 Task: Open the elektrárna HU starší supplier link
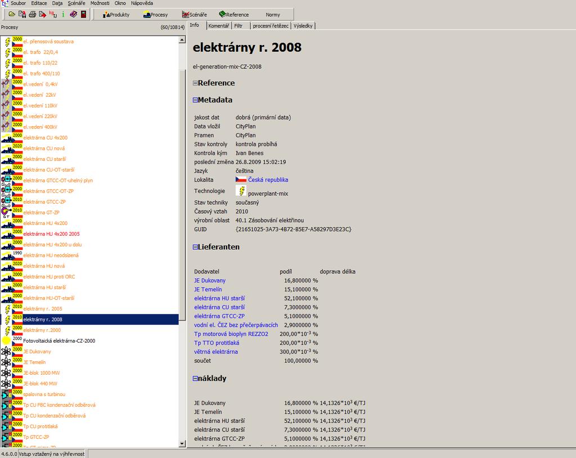pyautogui.click(x=219, y=298)
